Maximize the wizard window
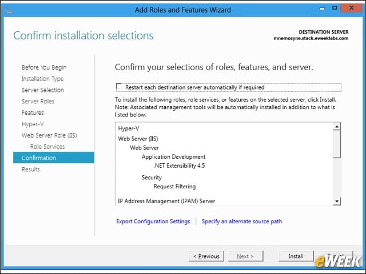This screenshot has height=274, width=366. pyautogui.click(x=335, y=8)
